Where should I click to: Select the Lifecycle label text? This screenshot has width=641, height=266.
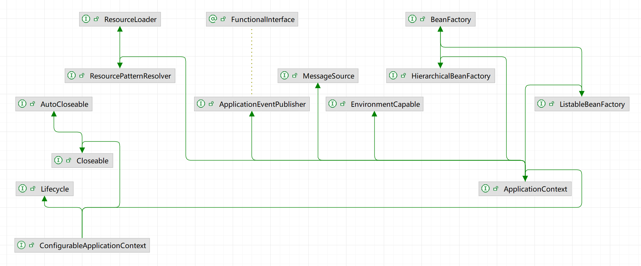coord(55,189)
